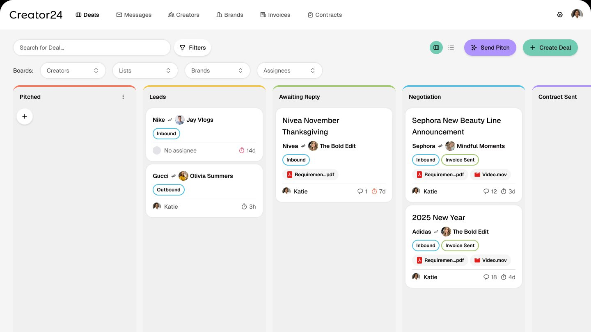The image size is (591, 332).
Task: Open Nivea November Thanksgiving deal title
Action: [x=311, y=126]
